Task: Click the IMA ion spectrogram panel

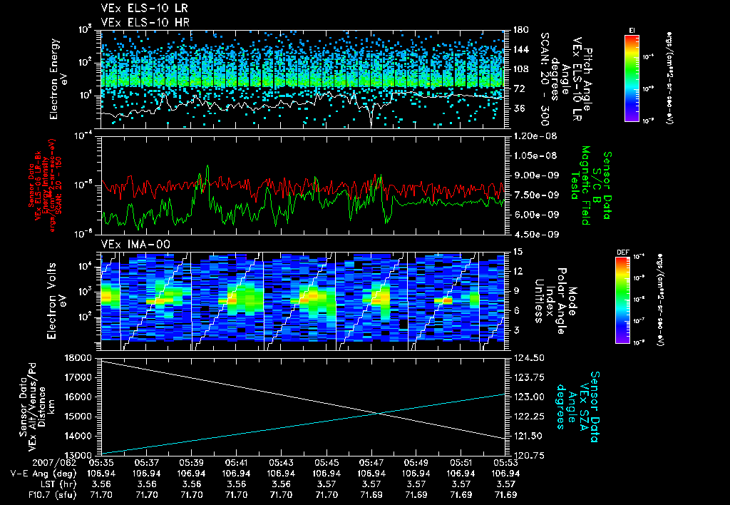Action: point(302,301)
